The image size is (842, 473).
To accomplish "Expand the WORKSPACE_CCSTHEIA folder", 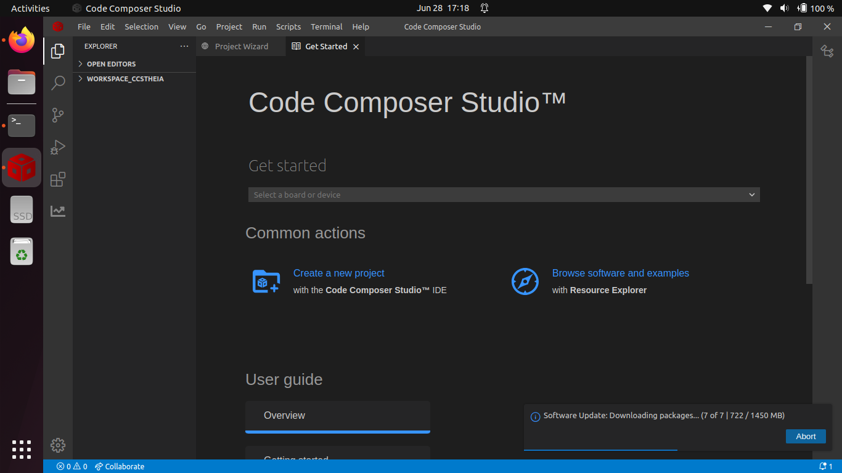I will pos(135,79).
